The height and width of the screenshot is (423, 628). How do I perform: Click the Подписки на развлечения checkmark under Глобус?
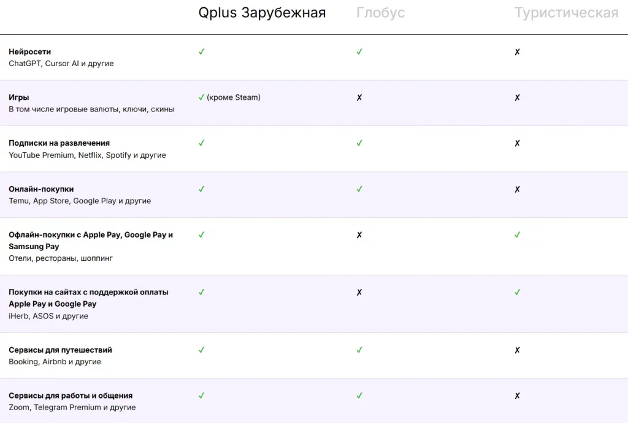[x=359, y=143]
